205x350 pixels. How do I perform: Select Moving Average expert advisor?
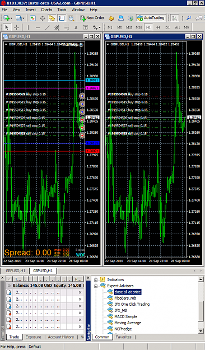tap(128, 323)
